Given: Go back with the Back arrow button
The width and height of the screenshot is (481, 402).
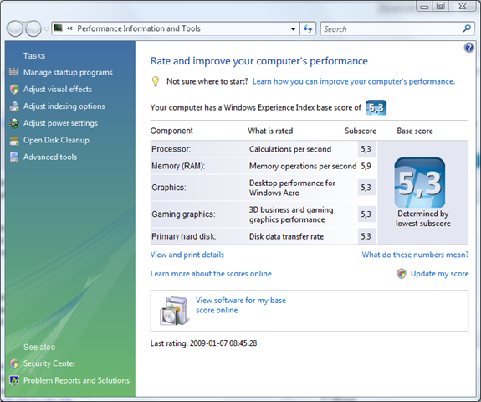Looking at the screenshot, I should click(x=15, y=29).
